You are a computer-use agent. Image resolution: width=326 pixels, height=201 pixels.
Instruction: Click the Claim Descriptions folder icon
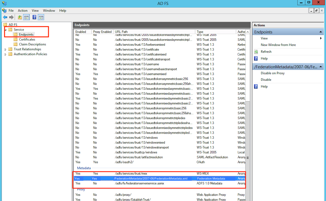pyautogui.click(x=15, y=44)
